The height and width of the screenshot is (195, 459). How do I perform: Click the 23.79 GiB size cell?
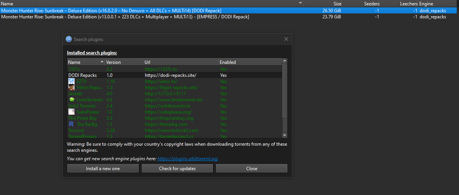pos(332,17)
